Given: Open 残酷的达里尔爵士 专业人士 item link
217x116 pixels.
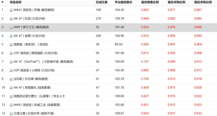Looking at the screenshot, I should tap(39, 96).
